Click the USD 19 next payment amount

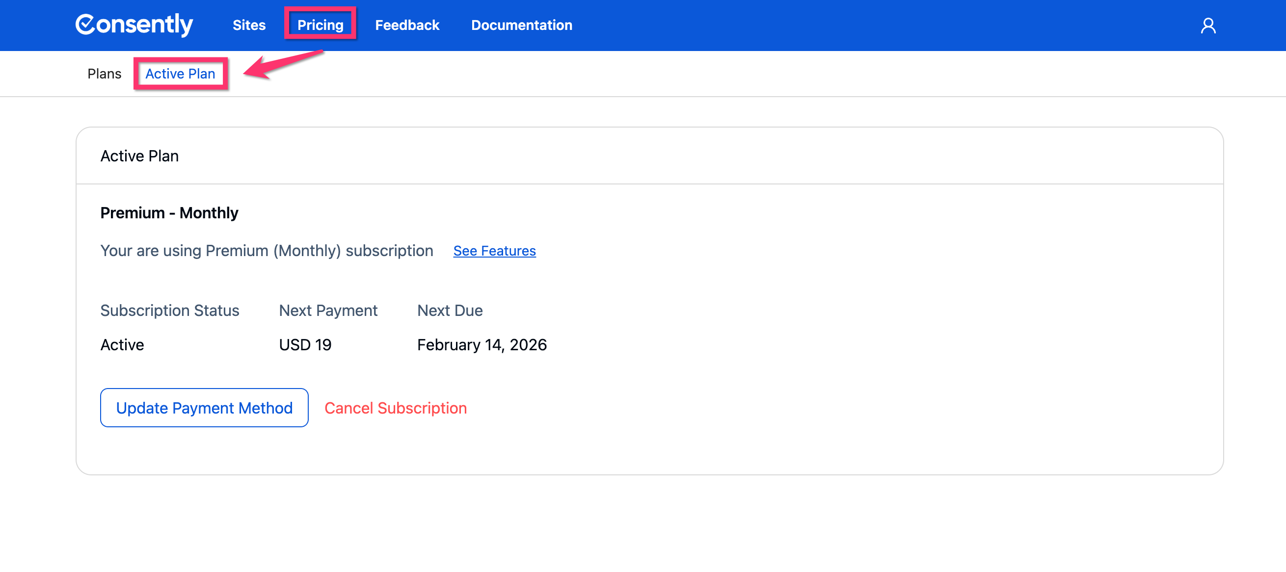(305, 344)
